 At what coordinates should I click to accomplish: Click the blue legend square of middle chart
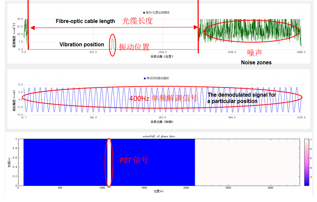pos(144,78)
